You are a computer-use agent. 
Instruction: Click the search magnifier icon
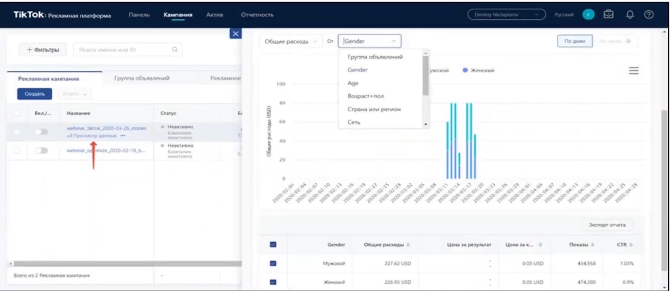click(175, 50)
